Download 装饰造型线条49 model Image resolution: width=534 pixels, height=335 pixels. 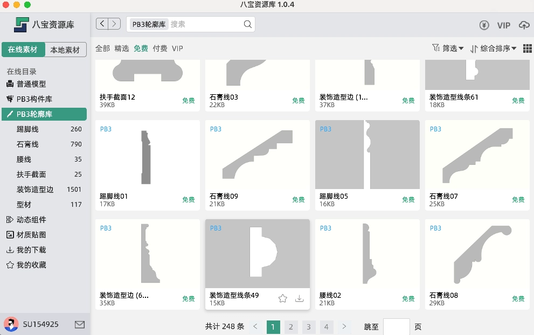(x=300, y=299)
